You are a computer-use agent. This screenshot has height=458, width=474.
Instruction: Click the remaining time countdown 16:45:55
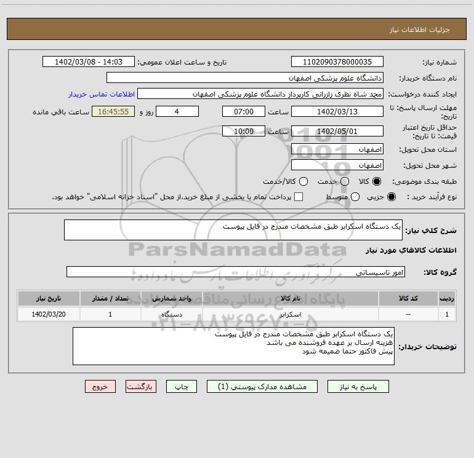pos(113,112)
